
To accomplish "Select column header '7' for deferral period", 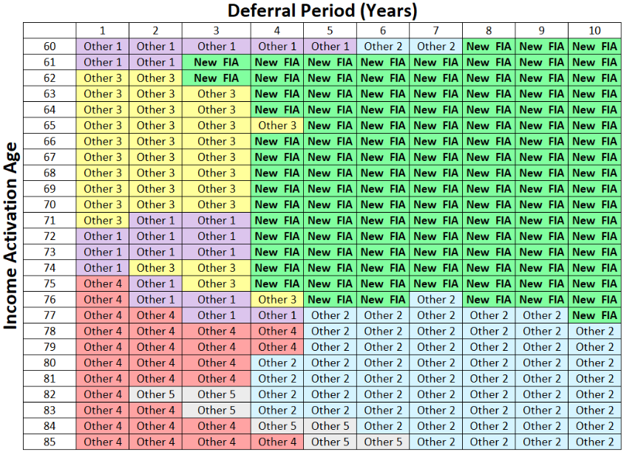I will coord(435,30).
